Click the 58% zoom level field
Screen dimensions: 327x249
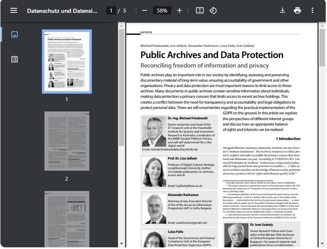(x=162, y=11)
